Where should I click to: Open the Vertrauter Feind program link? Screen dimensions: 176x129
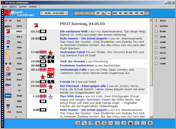[73, 52]
